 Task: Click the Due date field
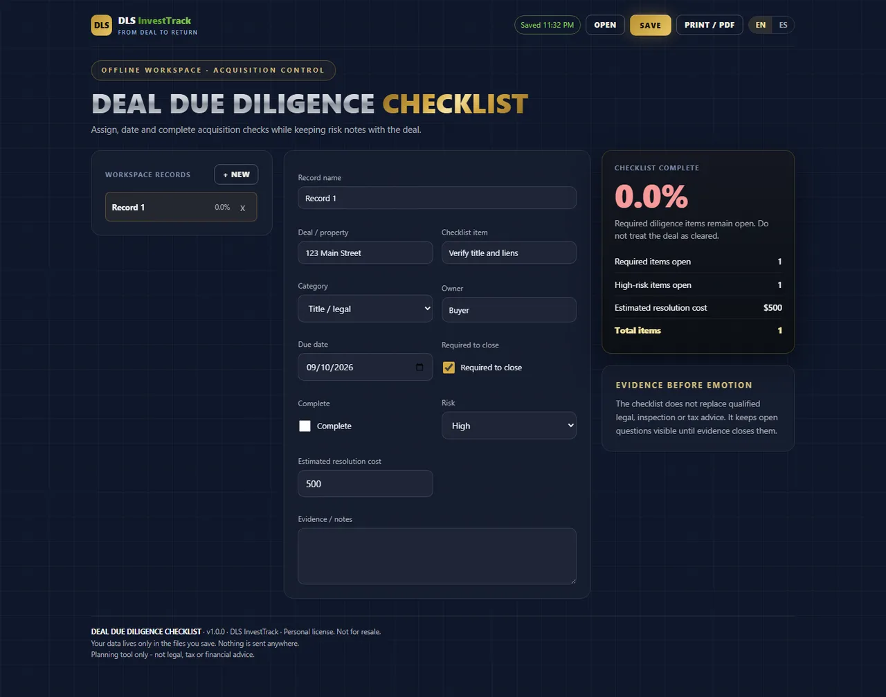[365, 368]
